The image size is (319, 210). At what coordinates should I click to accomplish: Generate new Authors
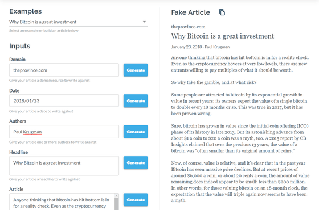click(136, 132)
